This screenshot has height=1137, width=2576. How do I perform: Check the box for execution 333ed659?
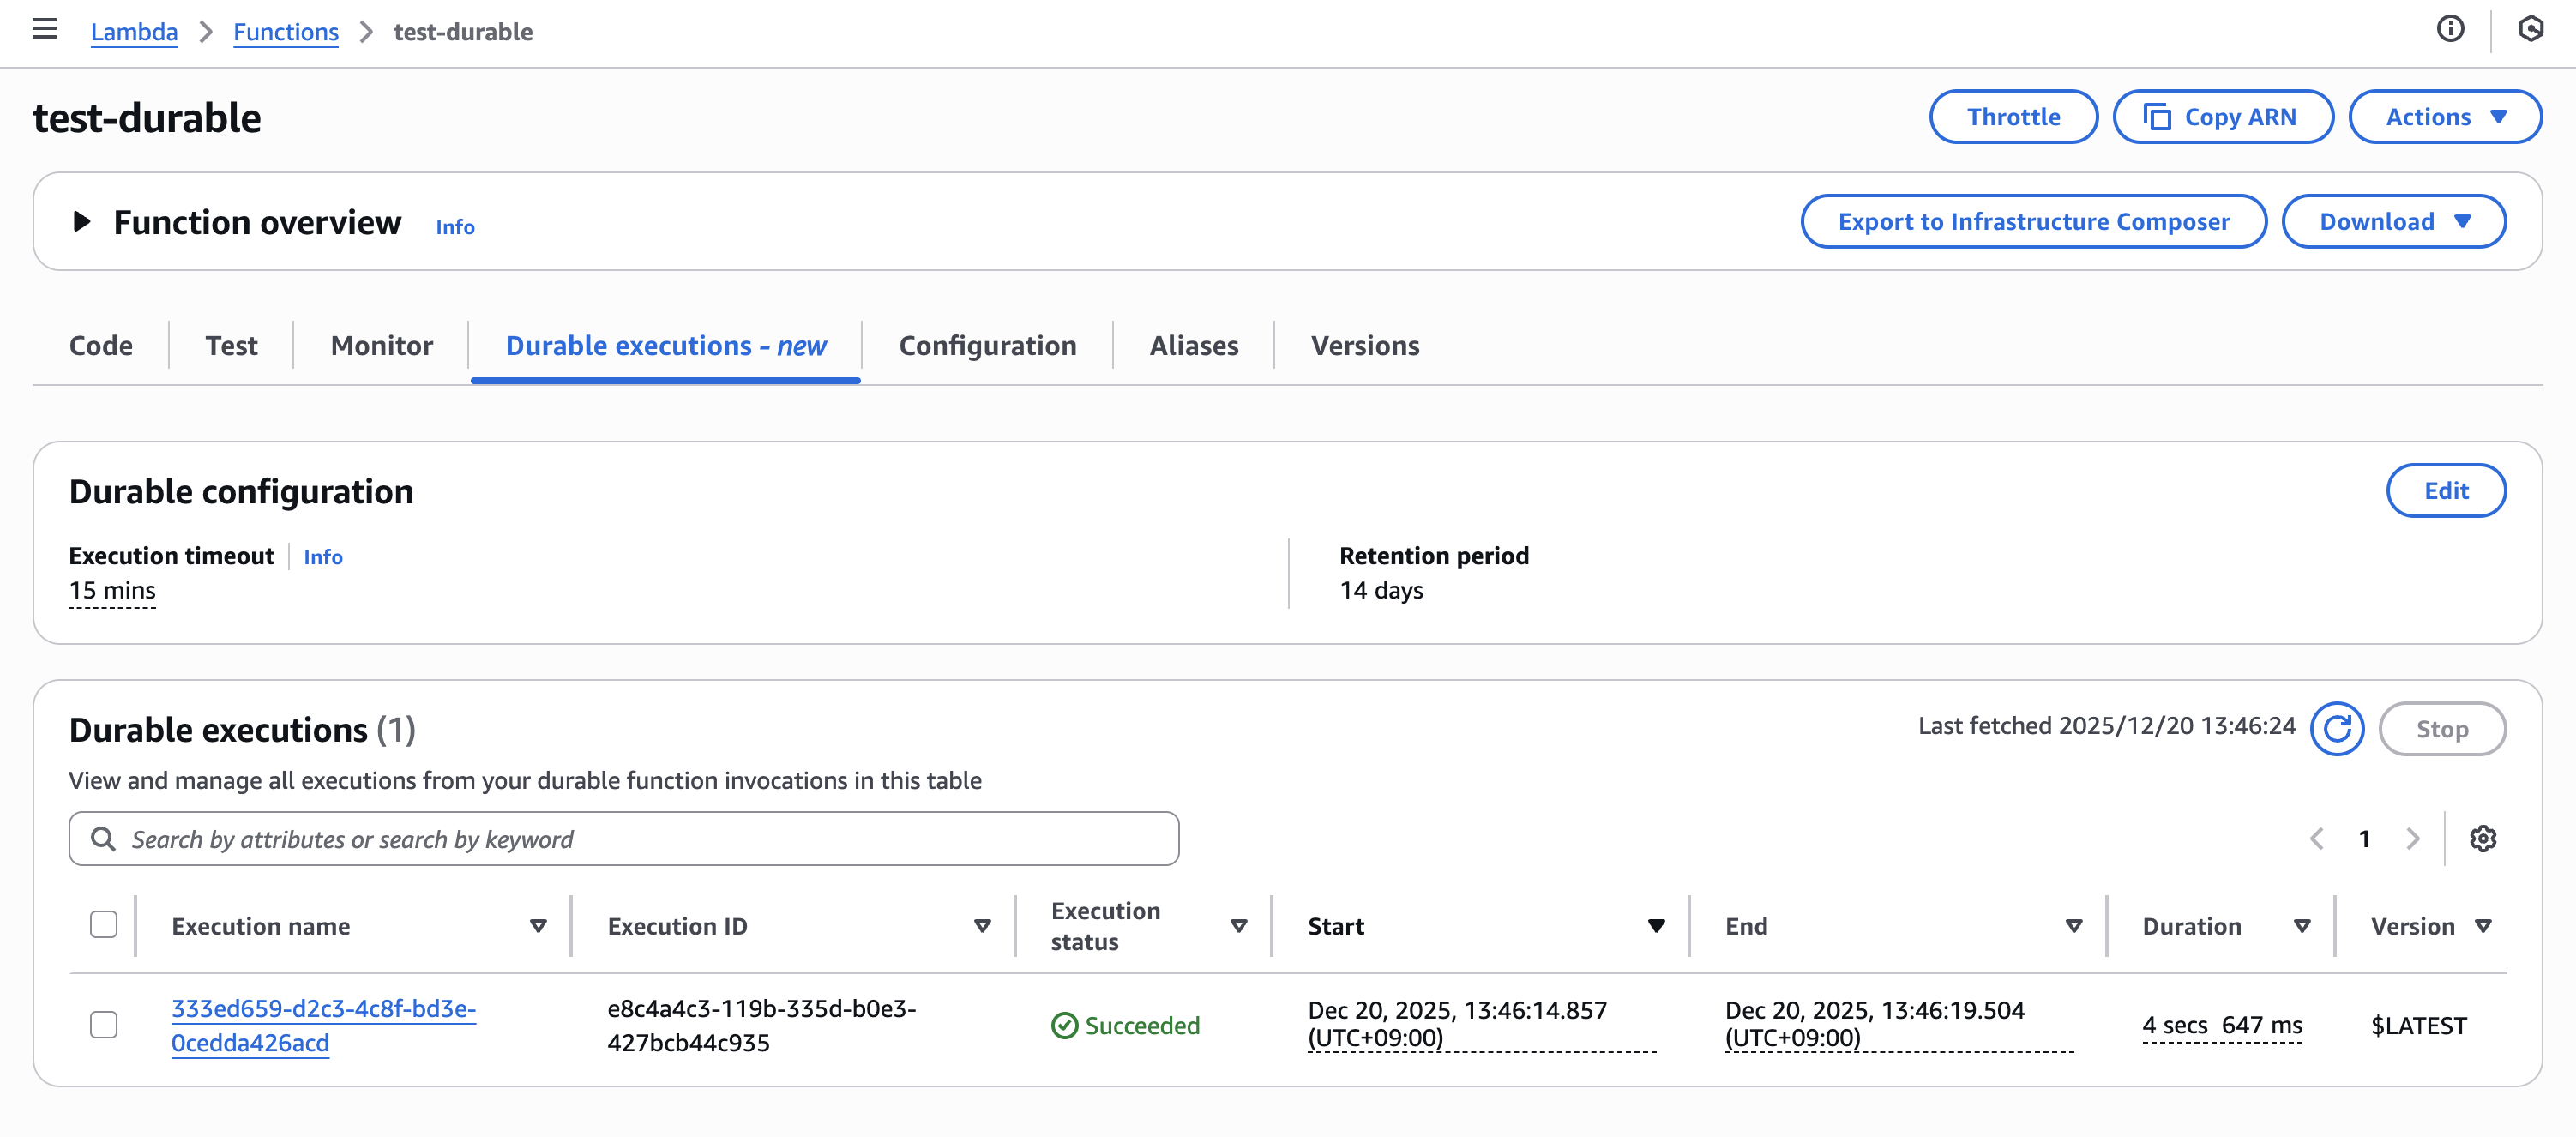104,1024
